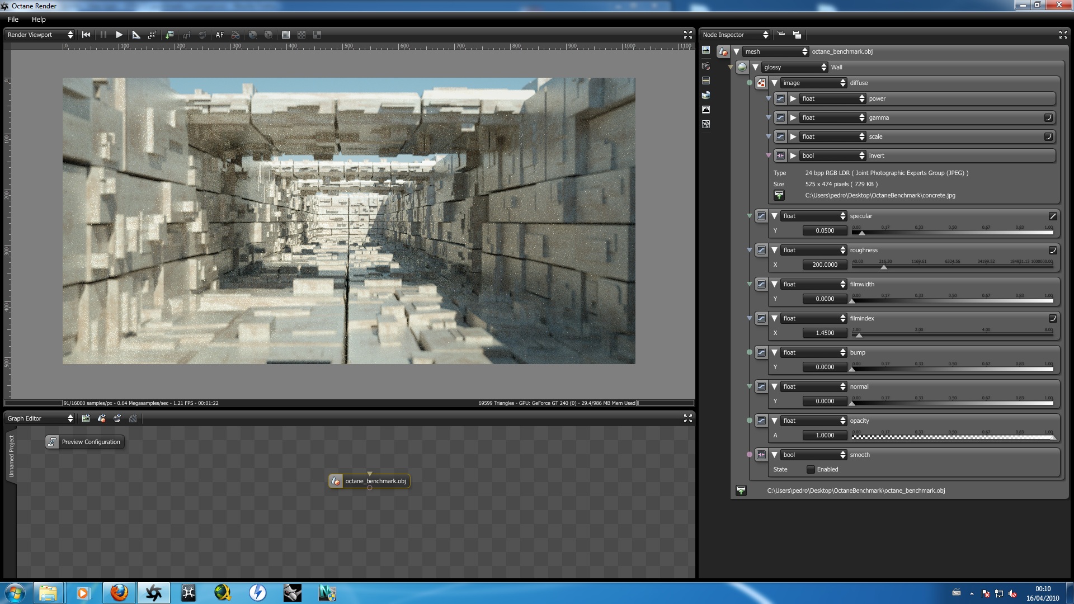Image resolution: width=1074 pixels, height=604 pixels.
Task: Open the Help menu
Action: (x=39, y=19)
